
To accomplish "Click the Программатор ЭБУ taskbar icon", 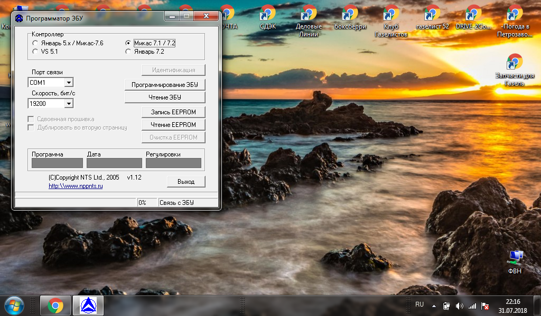I will point(88,305).
